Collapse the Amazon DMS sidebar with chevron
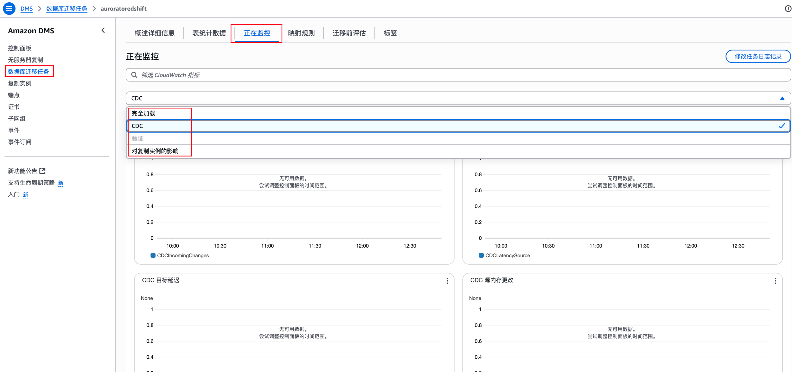Screen dimensions: 792x372 [x=103, y=30]
